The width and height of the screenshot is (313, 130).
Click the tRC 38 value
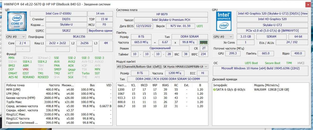[186, 54]
